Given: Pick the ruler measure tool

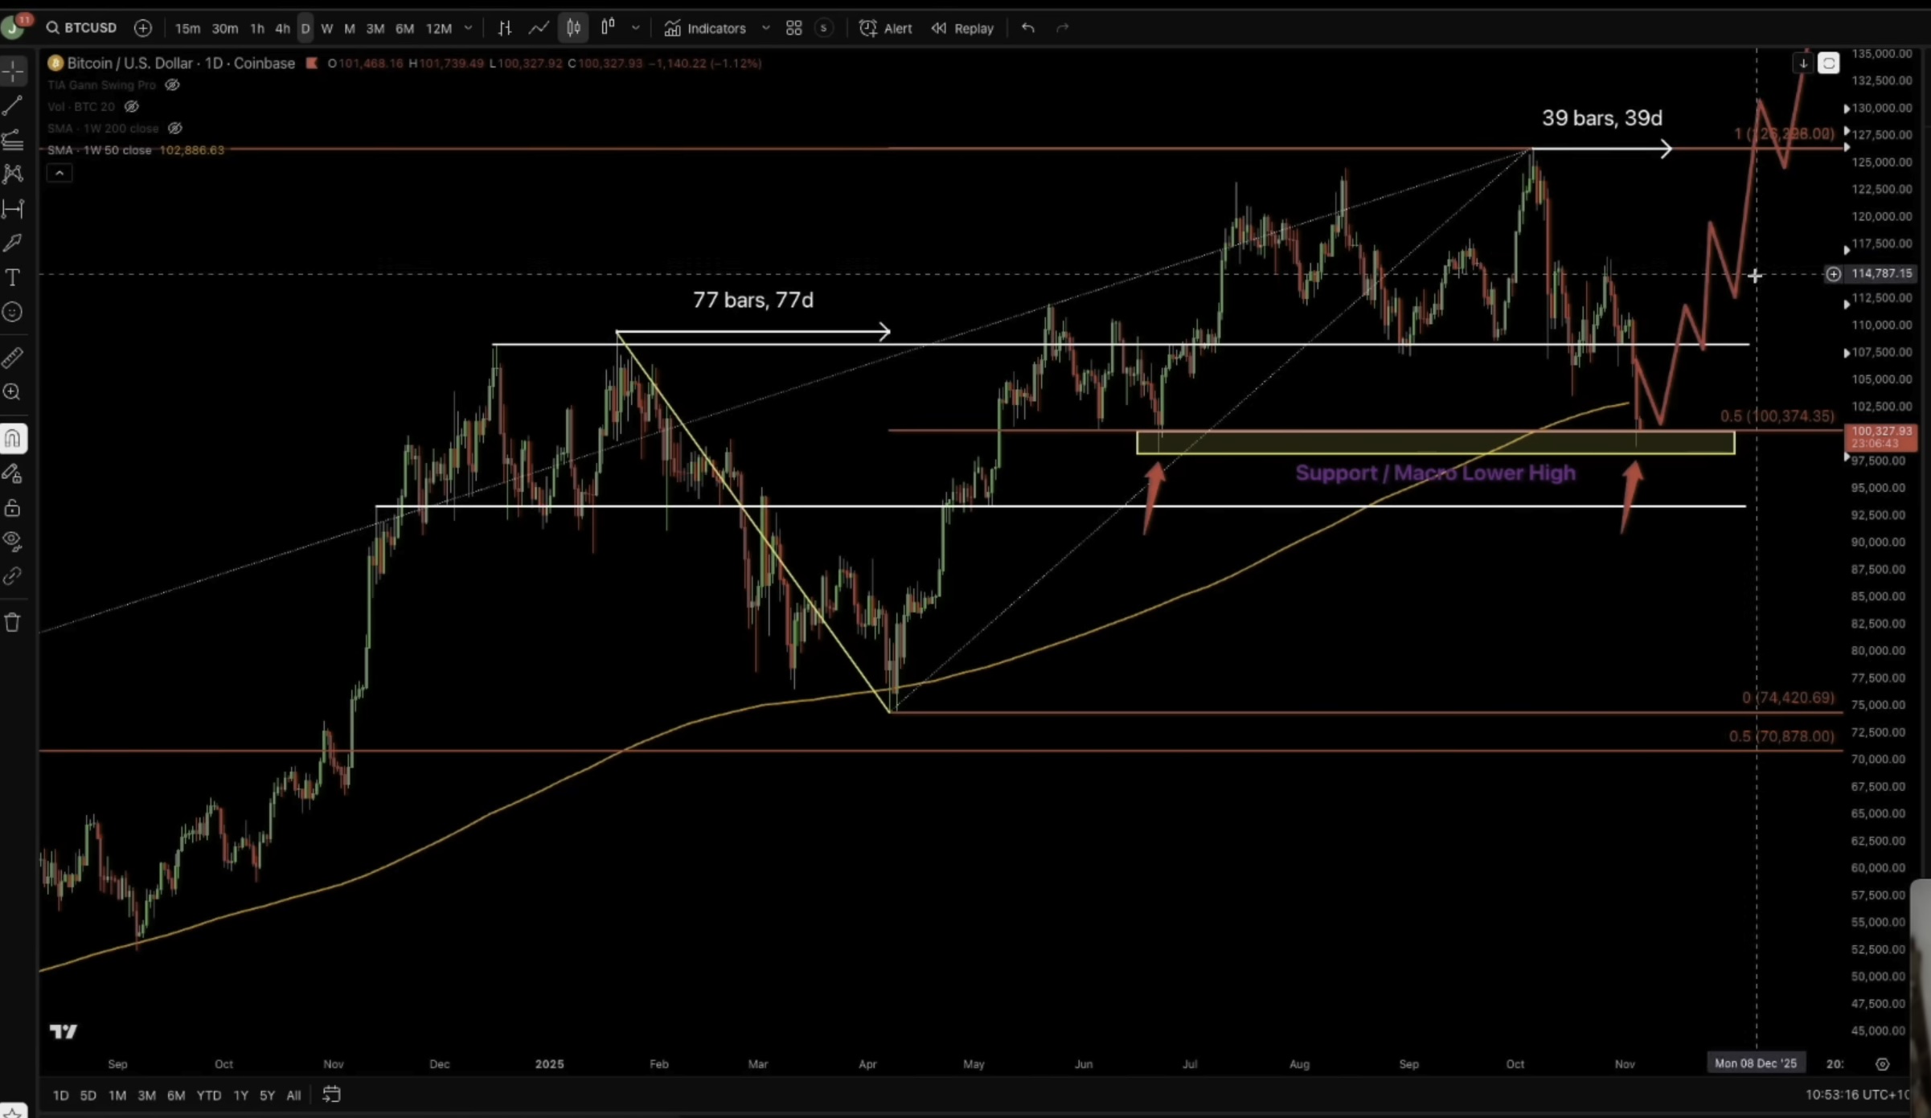Looking at the screenshot, I should (x=13, y=358).
